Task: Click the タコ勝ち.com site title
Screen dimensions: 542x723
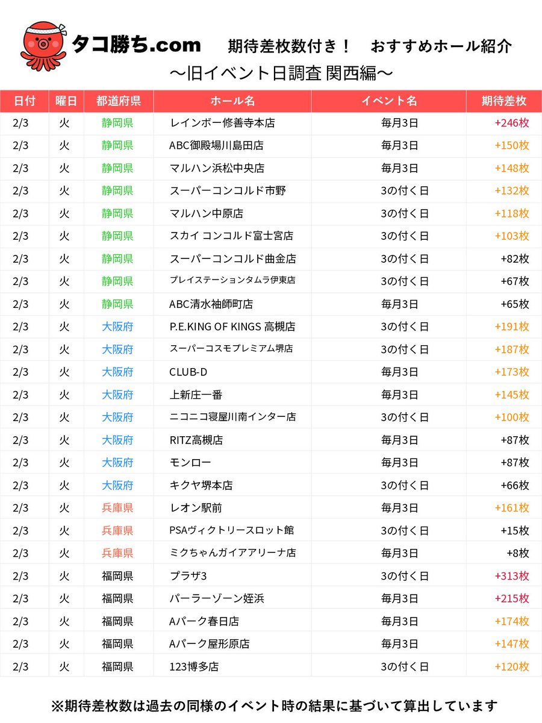Action: pyautogui.click(x=136, y=45)
